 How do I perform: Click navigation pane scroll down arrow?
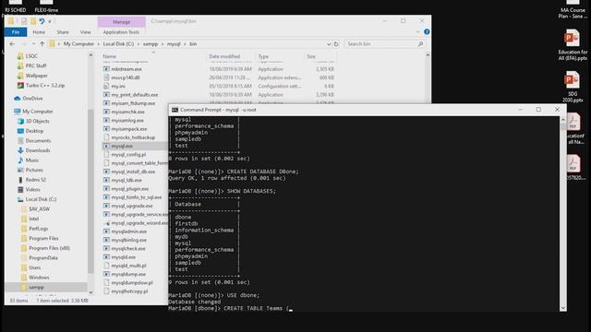click(x=90, y=292)
